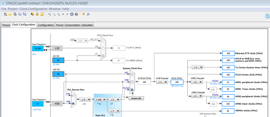The width and height of the screenshot is (270, 117).
Task: Click the APB1 peripheral clocks 42 box
Action: tap(228, 82)
